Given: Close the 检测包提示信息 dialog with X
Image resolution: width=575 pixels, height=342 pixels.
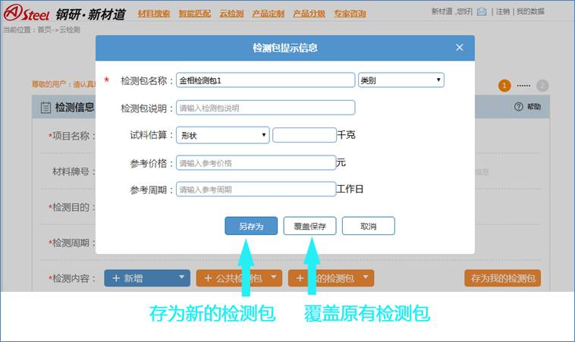Looking at the screenshot, I should (x=459, y=48).
